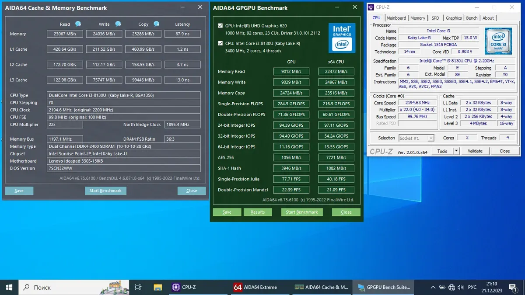
Task: Switch to the SPD tab in CPU-Z
Action: 435,18
